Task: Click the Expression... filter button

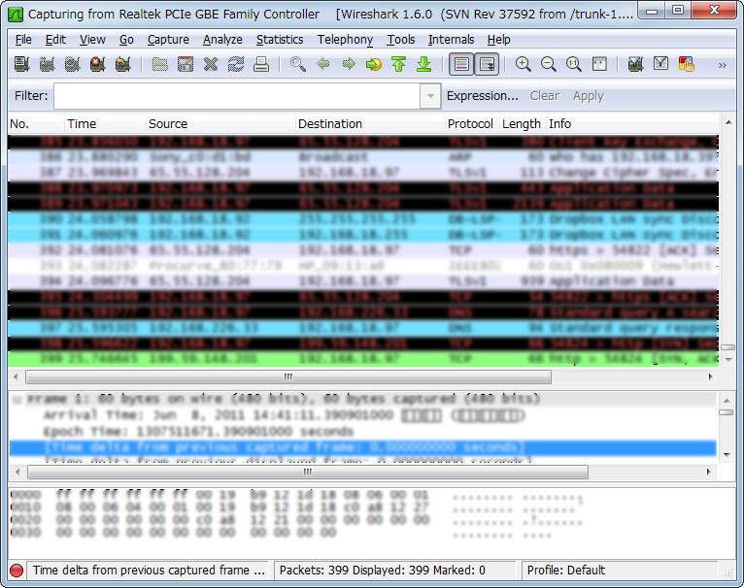Action: pos(482,96)
